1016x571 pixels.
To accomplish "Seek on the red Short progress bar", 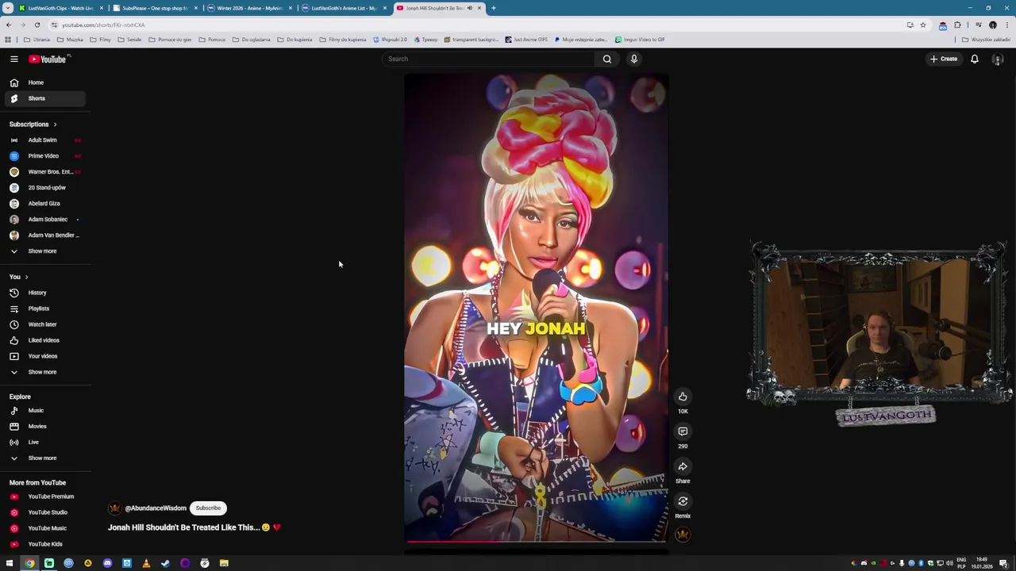I will point(537,542).
